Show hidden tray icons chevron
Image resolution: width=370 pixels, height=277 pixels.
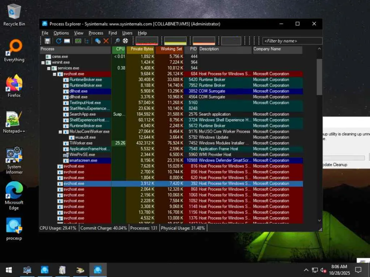click(306, 270)
